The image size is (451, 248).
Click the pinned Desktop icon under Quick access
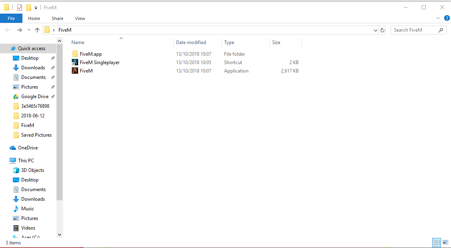tap(16, 58)
